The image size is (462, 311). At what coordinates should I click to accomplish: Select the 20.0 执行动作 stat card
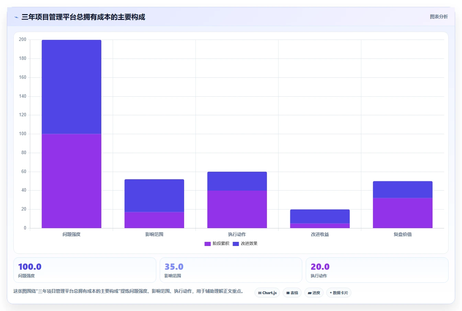[377, 270]
